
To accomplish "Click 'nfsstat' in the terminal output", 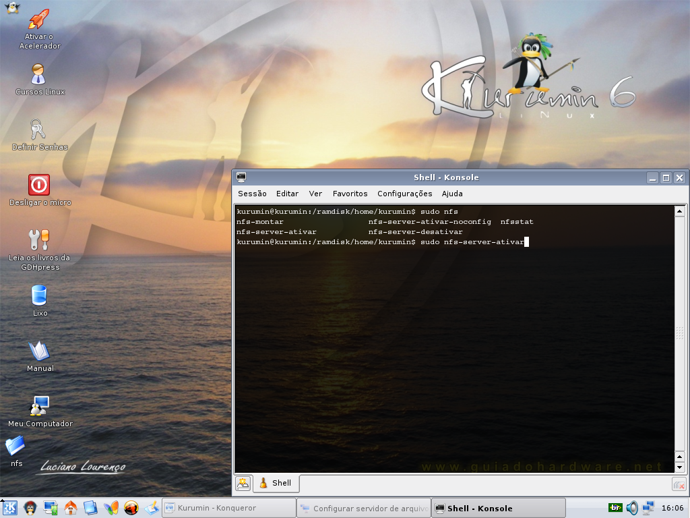I will [517, 221].
